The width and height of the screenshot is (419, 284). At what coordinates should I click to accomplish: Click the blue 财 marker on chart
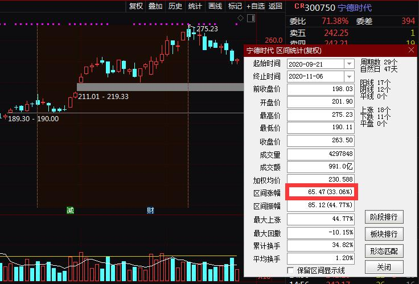click(x=150, y=210)
